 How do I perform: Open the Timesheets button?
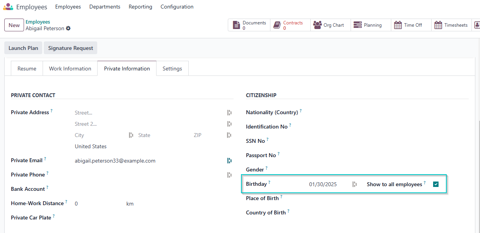(x=451, y=25)
